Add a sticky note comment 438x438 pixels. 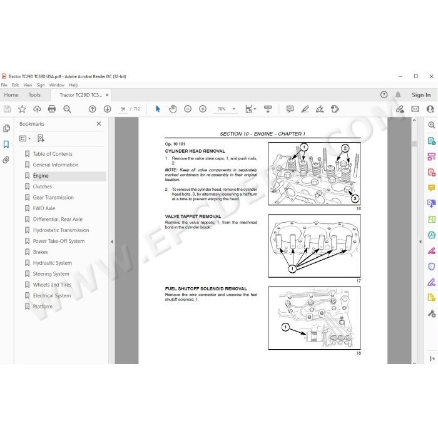coord(290,109)
